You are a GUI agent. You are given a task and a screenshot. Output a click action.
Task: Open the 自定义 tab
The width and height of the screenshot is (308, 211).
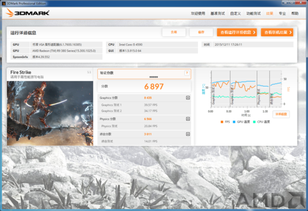click(235, 13)
